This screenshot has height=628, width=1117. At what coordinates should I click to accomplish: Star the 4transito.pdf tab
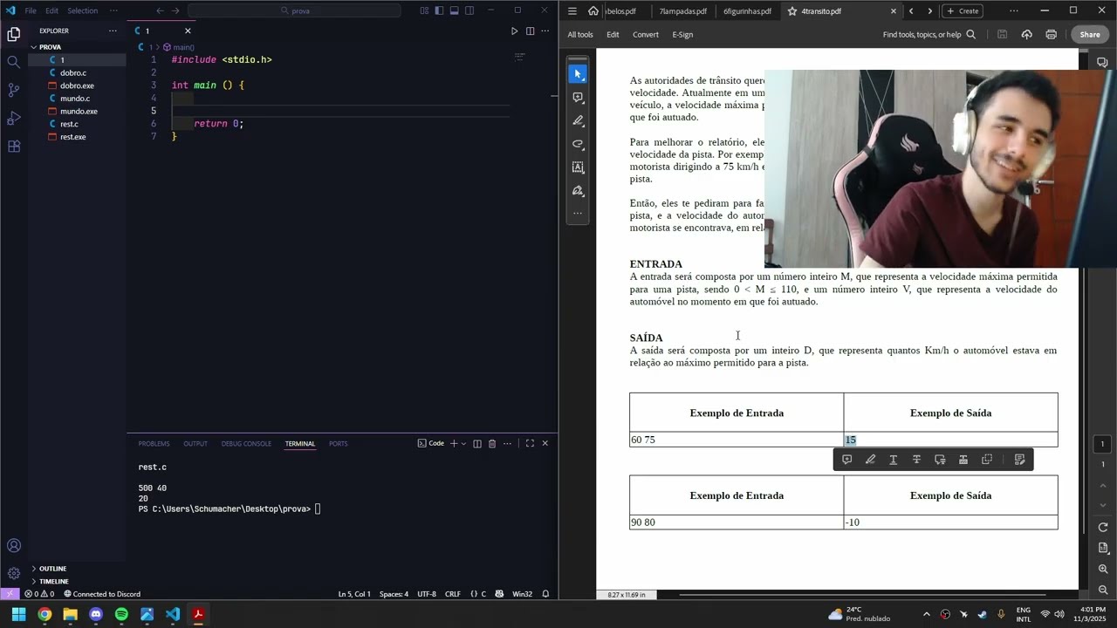coord(792,11)
